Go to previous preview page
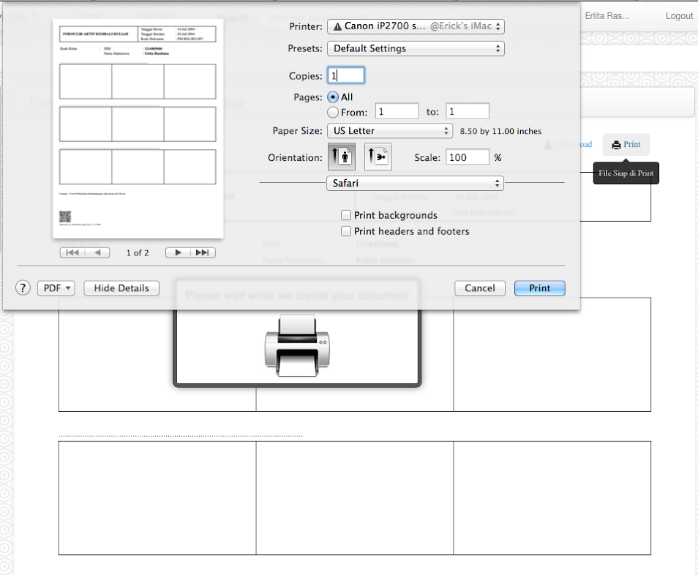 coord(97,253)
